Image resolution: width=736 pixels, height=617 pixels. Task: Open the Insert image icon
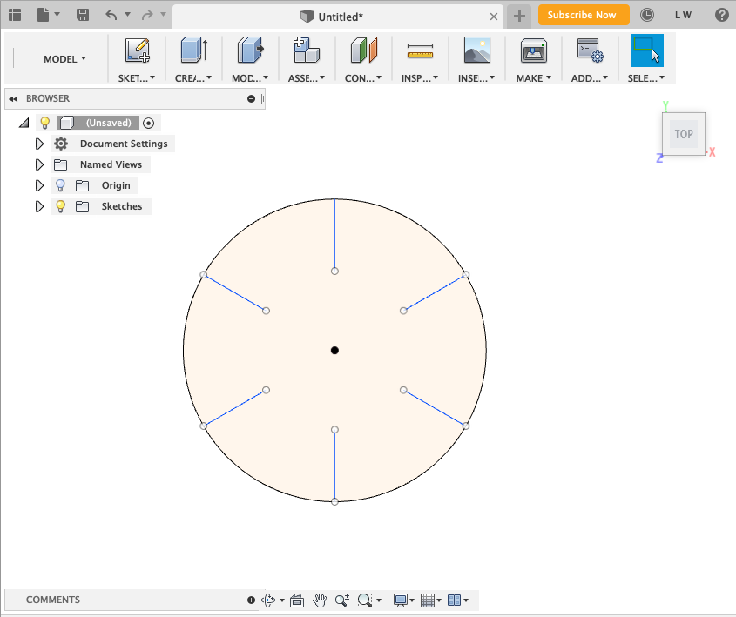click(477, 50)
